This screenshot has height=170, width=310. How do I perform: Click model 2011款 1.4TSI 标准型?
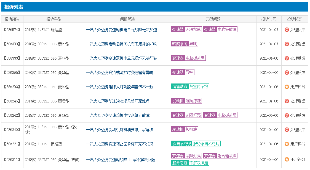point(43,144)
